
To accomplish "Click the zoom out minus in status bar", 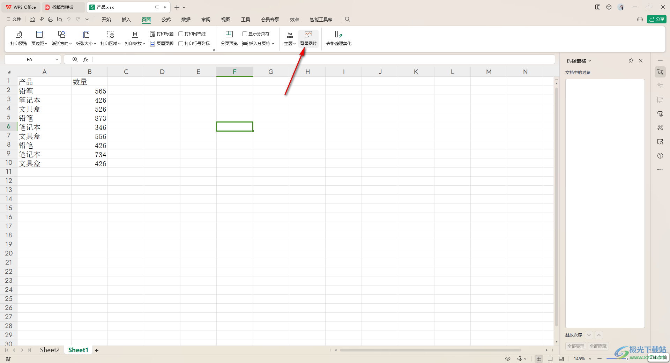I will (x=600, y=359).
